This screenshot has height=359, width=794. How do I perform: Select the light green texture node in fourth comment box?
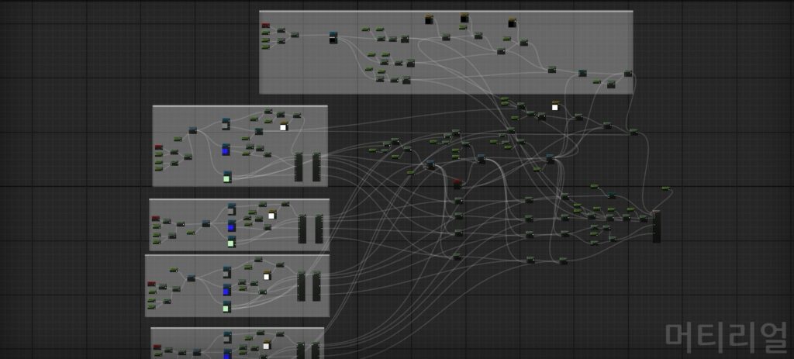click(227, 307)
